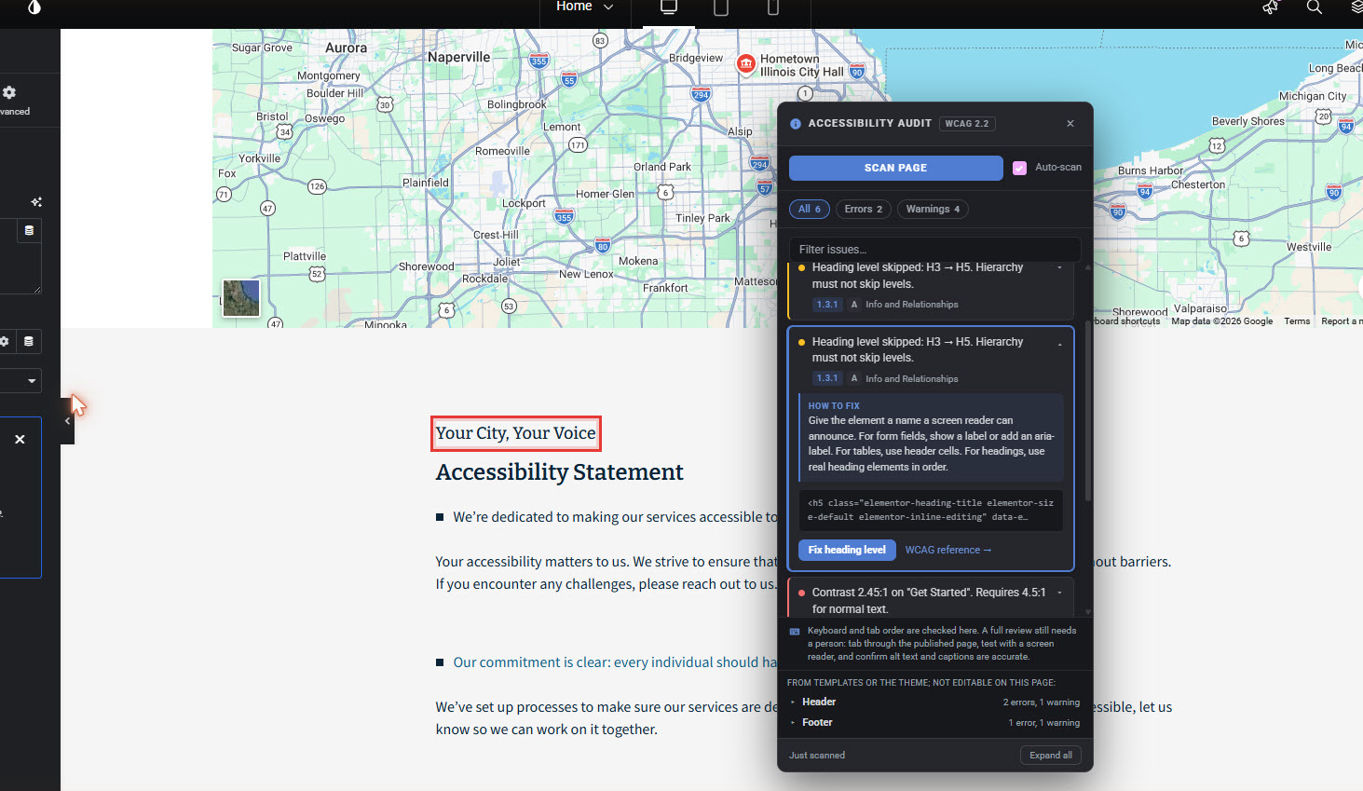
Task: Select the Errors 2 filter tab
Action: (863, 209)
